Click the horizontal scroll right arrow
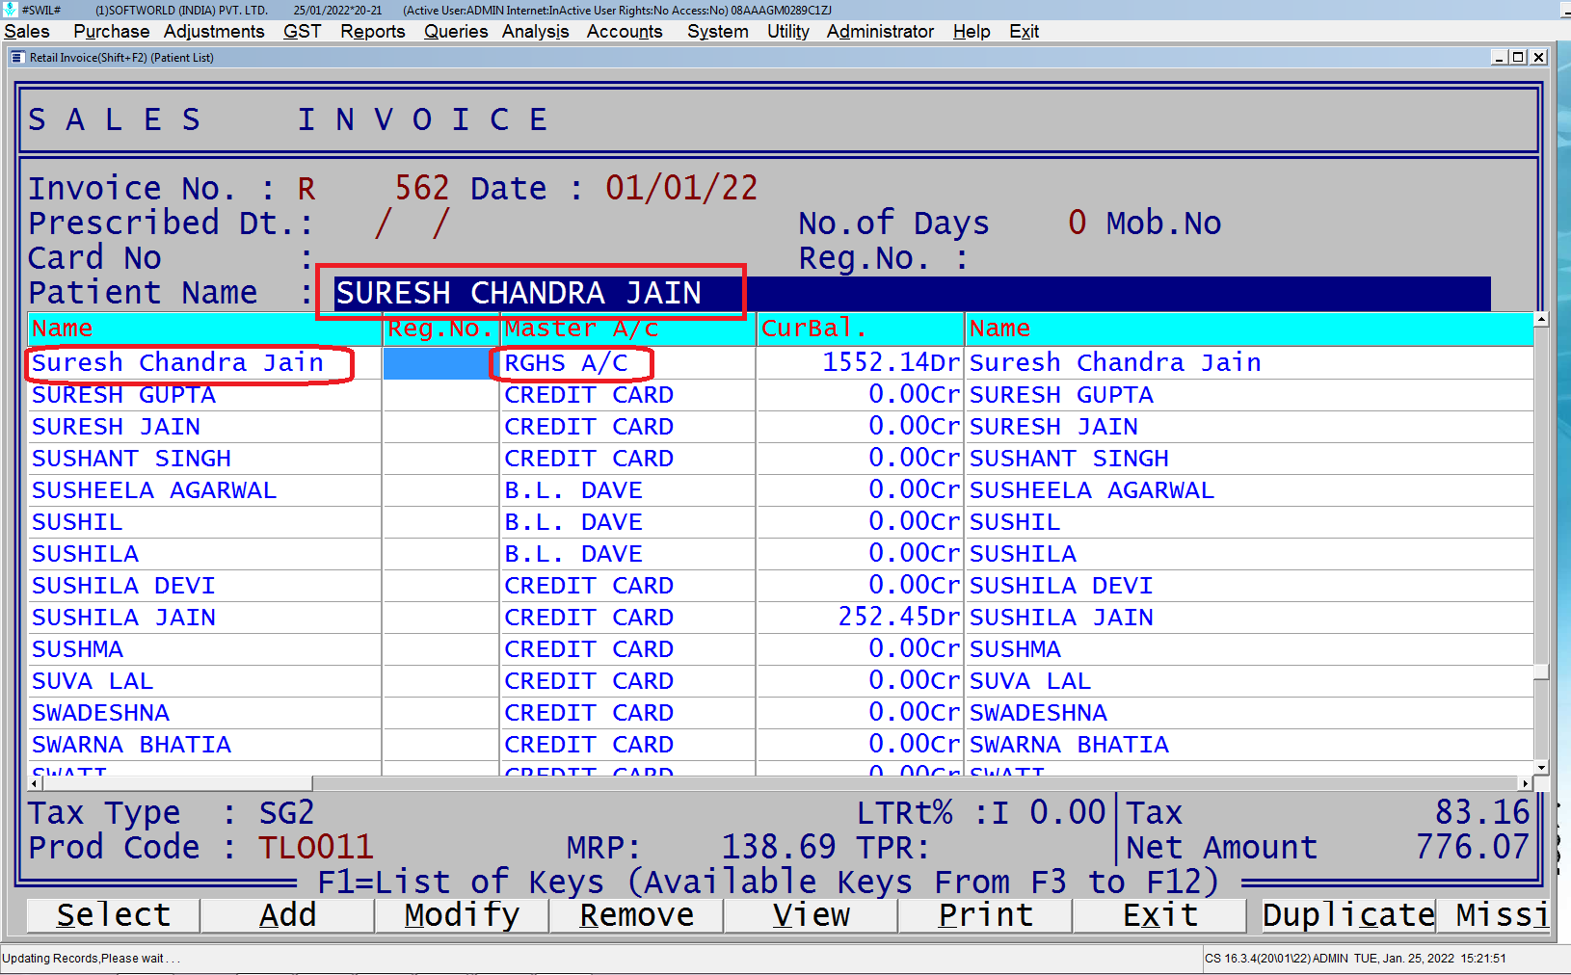Viewport: 1571px width, 975px height. coord(1526,783)
